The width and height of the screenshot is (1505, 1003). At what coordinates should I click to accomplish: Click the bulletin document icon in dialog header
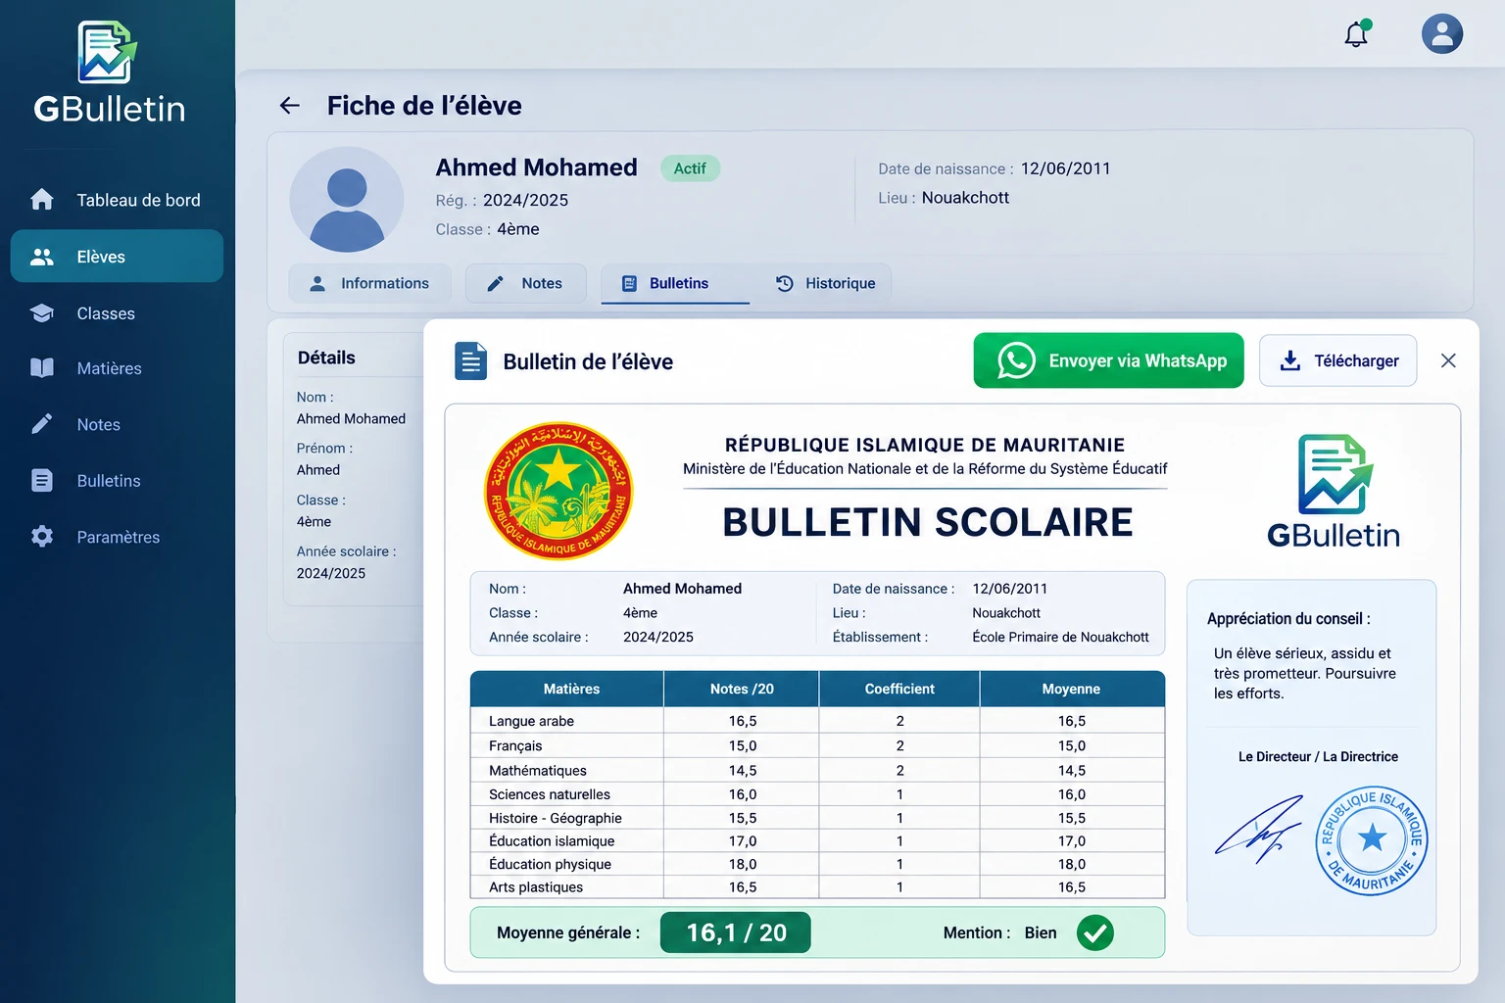click(471, 360)
